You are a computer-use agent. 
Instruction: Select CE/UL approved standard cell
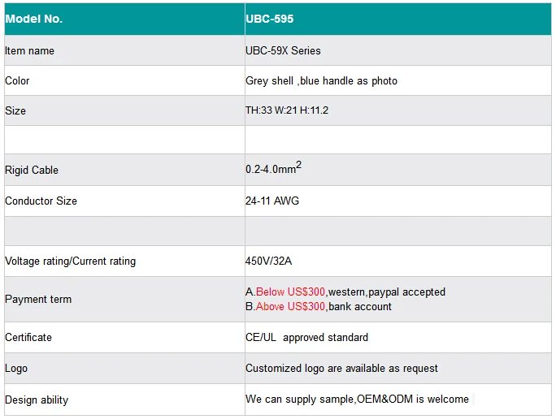398,337
